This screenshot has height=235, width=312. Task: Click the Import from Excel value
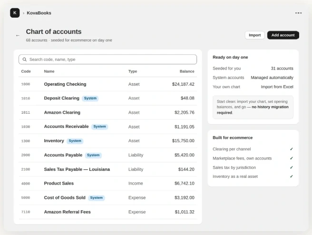point(277,87)
